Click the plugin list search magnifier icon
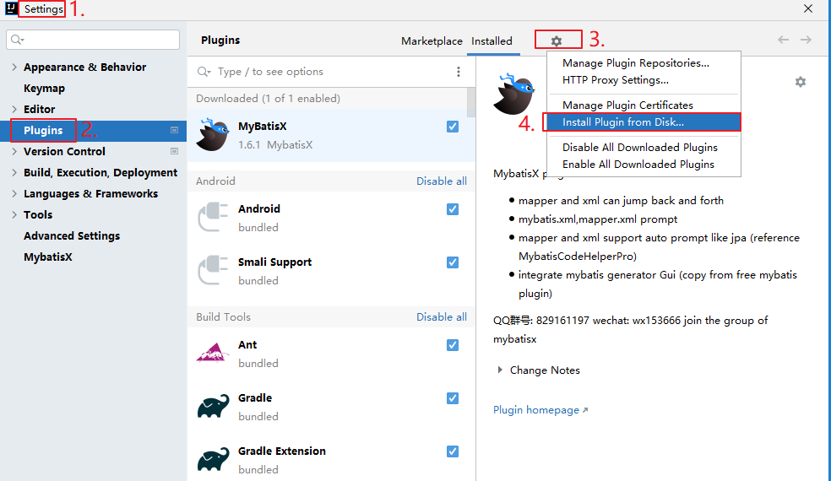 pos(204,72)
